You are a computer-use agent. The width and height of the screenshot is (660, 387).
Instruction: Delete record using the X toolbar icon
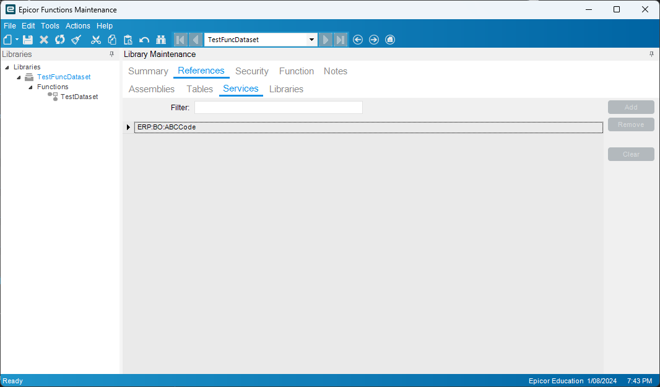pyautogui.click(x=44, y=40)
